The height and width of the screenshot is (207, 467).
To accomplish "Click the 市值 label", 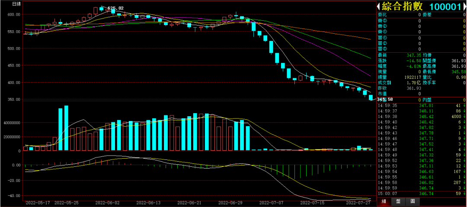I will click(x=382, y=93).
